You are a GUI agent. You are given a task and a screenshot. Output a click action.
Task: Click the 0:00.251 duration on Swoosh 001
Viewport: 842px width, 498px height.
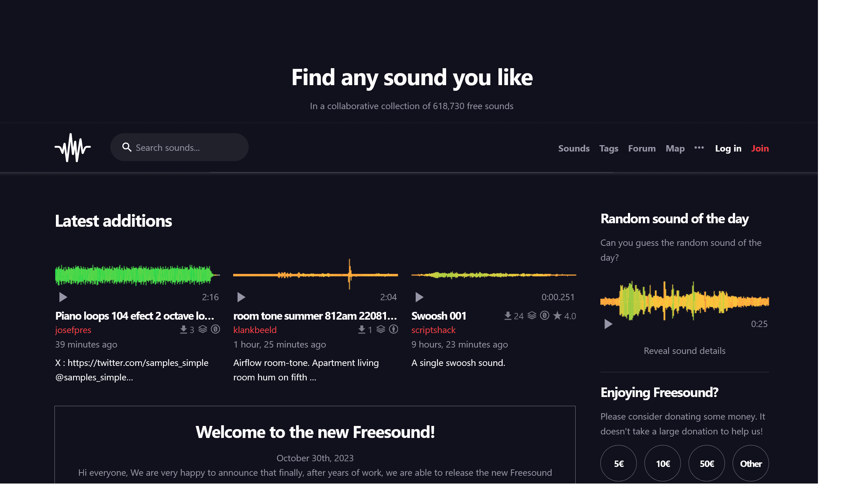558,297
